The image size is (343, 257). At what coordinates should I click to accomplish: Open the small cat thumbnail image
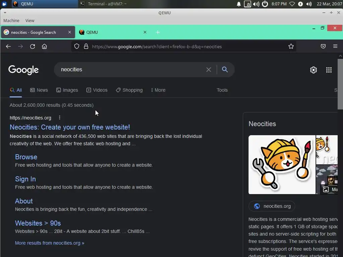[x=327, y=150]
